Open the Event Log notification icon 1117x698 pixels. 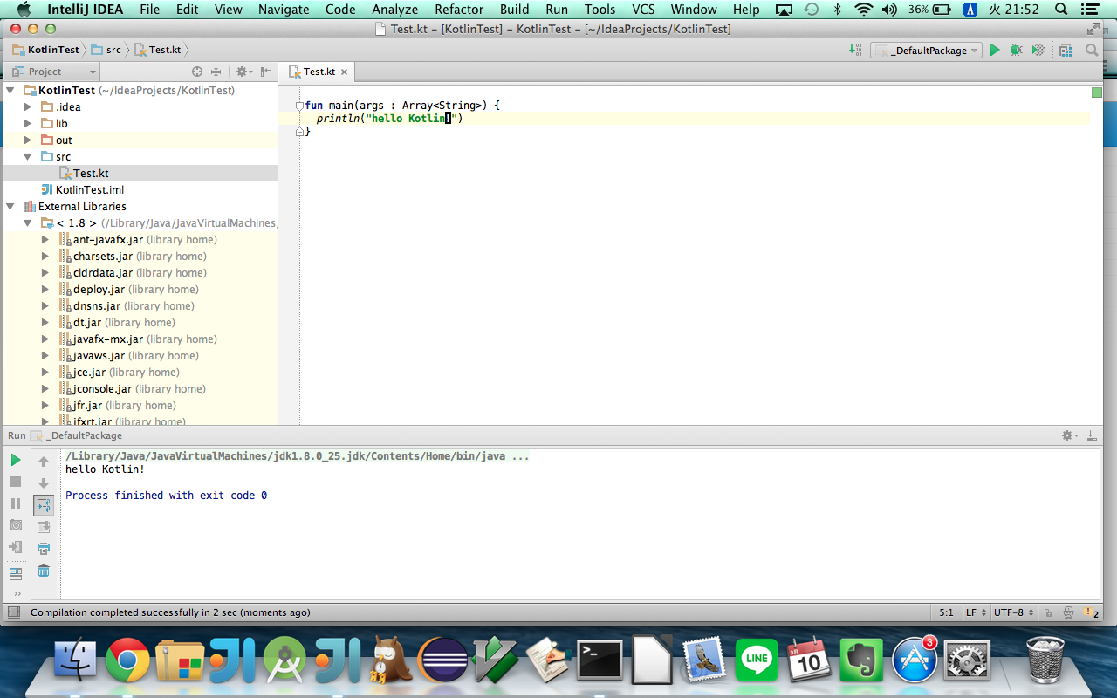point(1093,612)
